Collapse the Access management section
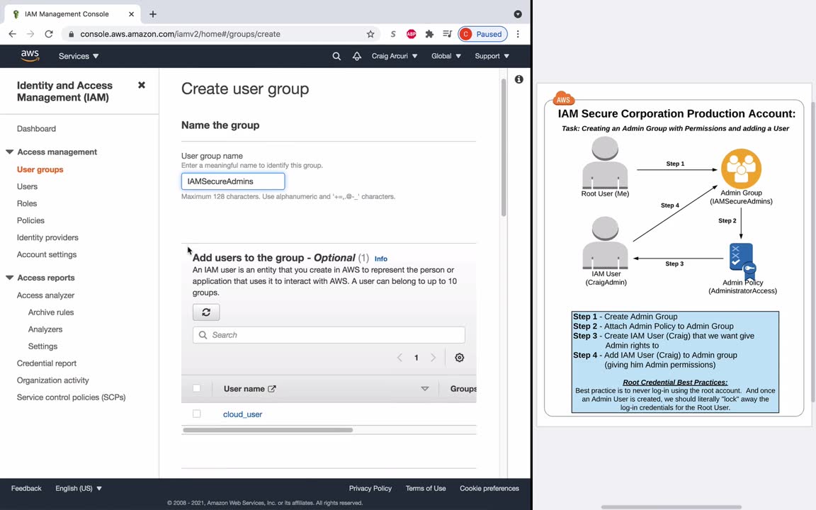 (9, 152)
